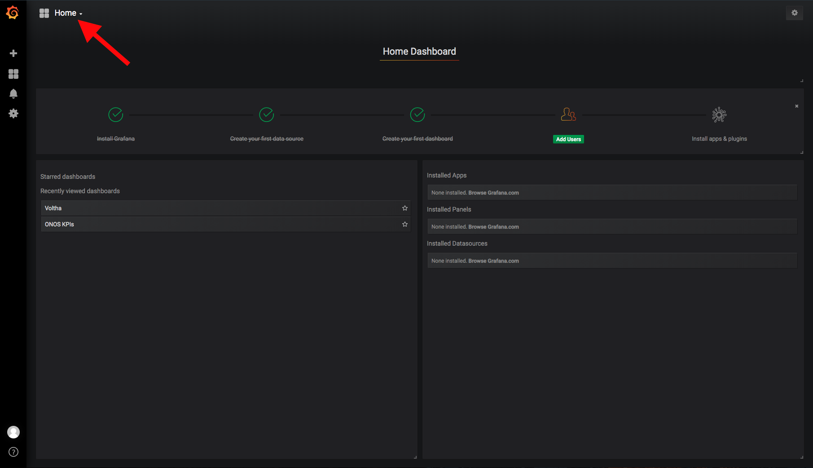The height and width of the screenshot is (468, 813).
Task: Open the Alerting bell icon in sidebar
Action: pyautogui.click(x=13, y=94)
